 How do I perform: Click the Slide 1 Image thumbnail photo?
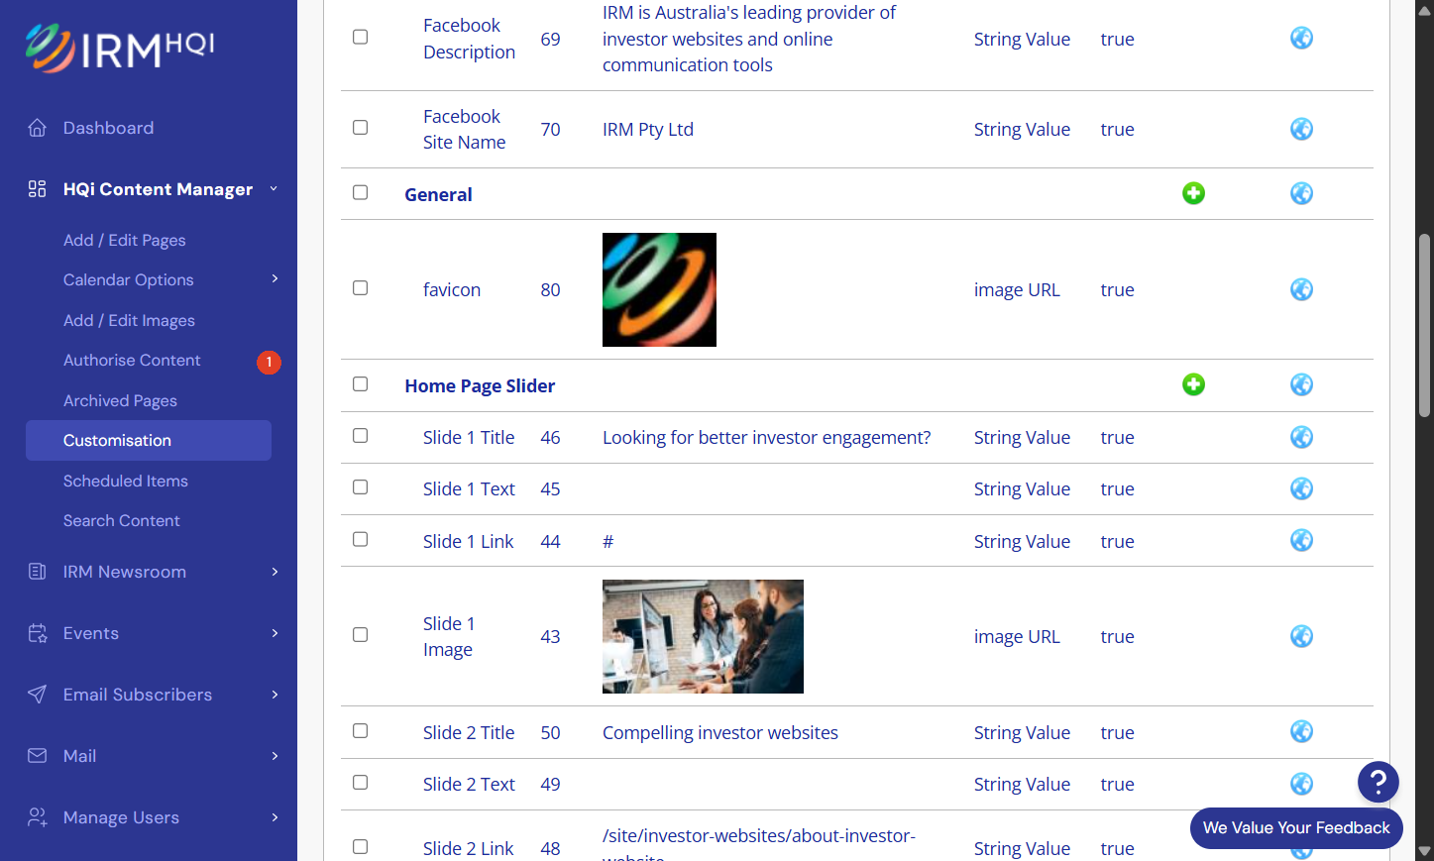pos(703,636)
